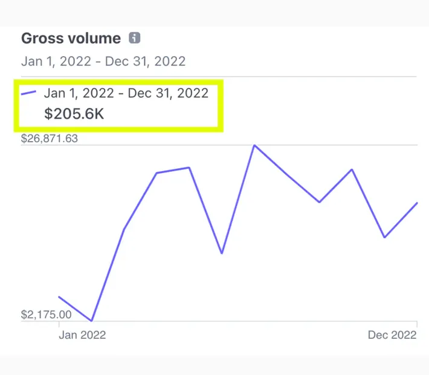Image resolution: width=429 pixels, height=375 pixels.
Task: Click the Jan 2022 x-axis label
Action: pyautogui.click(x=82, y=335)
